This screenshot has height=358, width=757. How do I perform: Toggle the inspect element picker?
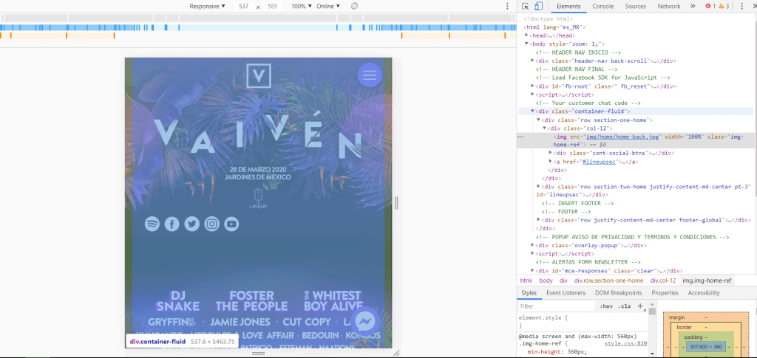525,6
